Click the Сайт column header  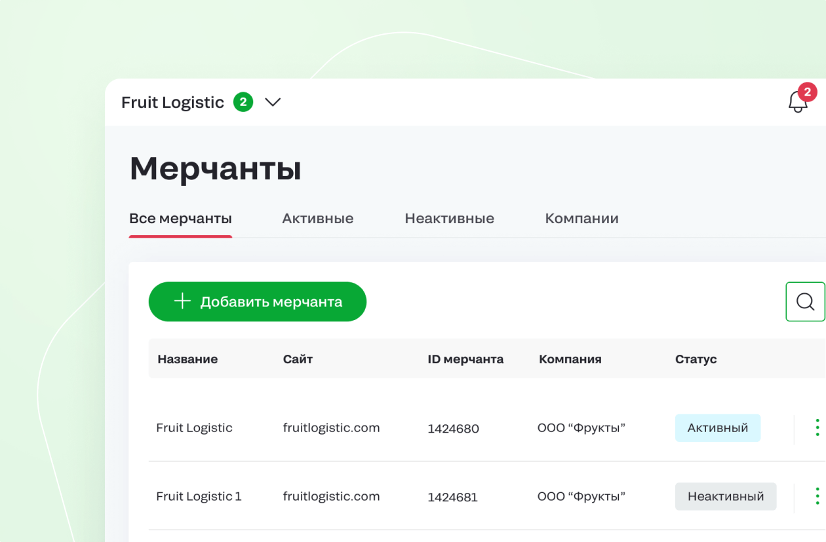(298, 359)
